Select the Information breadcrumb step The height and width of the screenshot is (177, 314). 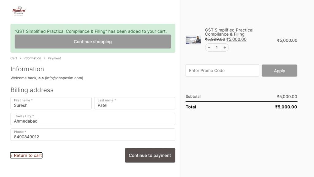tap(32, 58)
